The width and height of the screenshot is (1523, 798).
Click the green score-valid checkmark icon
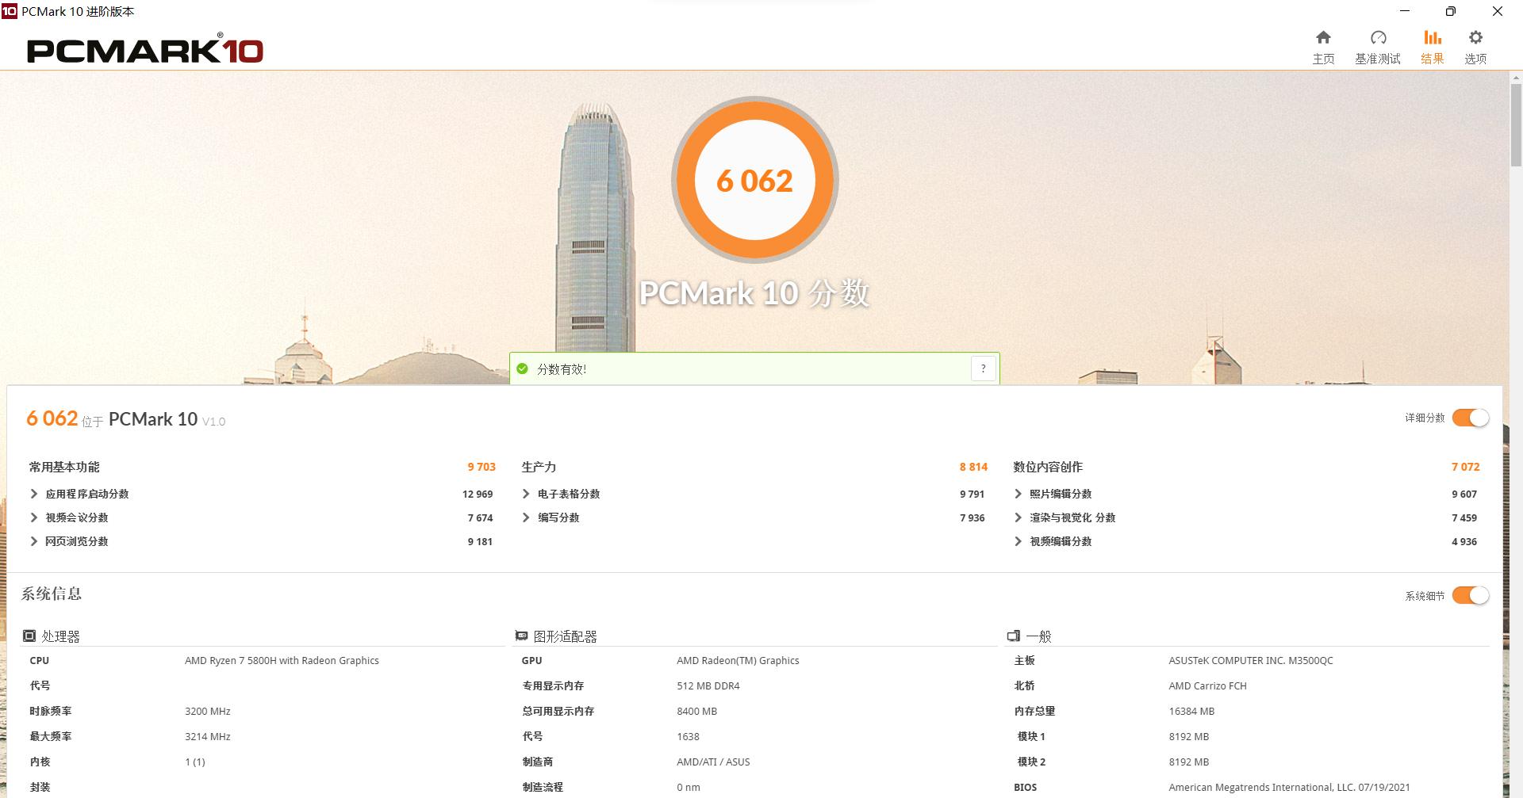524,368
